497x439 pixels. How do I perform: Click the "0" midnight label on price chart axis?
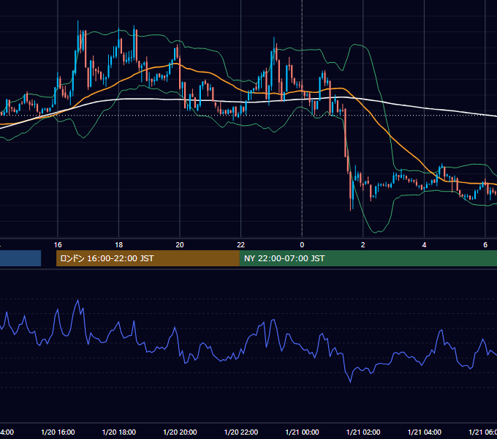[302, 245]
